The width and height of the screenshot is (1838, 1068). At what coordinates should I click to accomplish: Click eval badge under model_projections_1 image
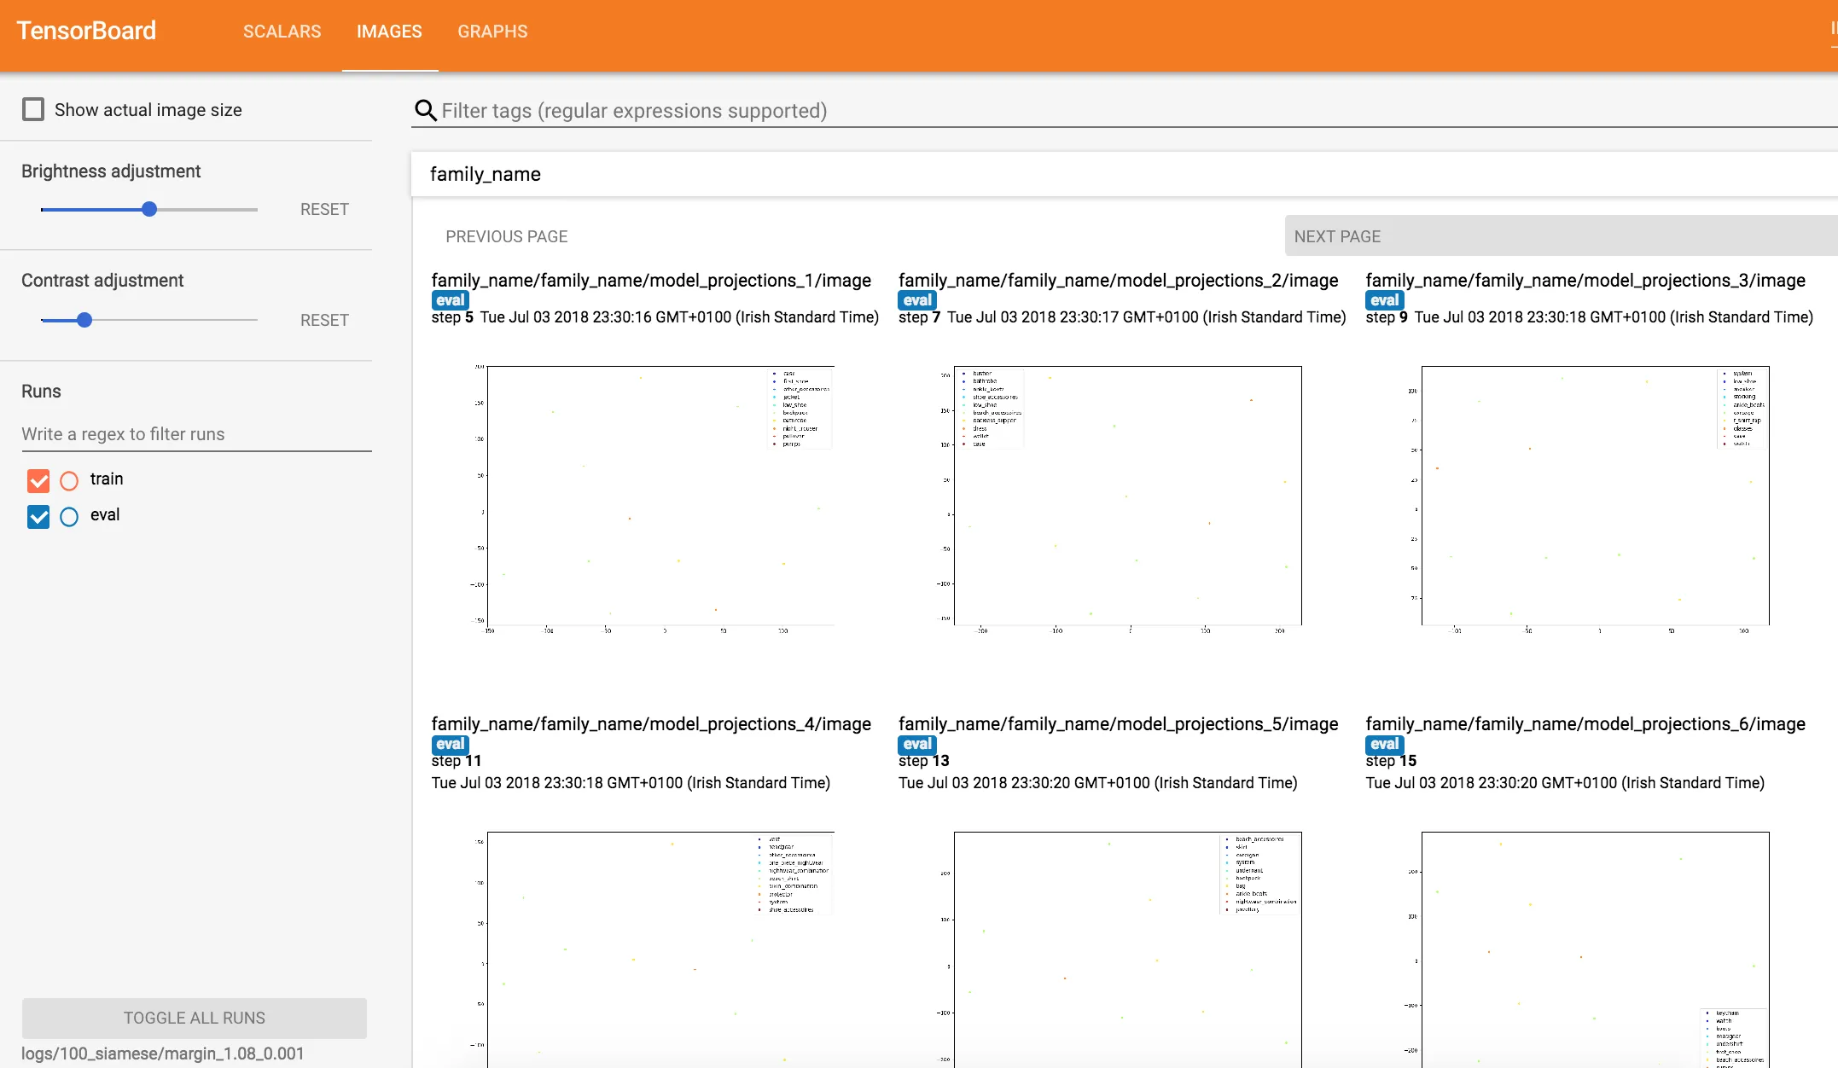(450, 300)
